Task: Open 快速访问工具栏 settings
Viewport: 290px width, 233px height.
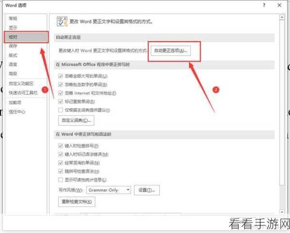Action: pyautogui.click(x=23, y=93)
